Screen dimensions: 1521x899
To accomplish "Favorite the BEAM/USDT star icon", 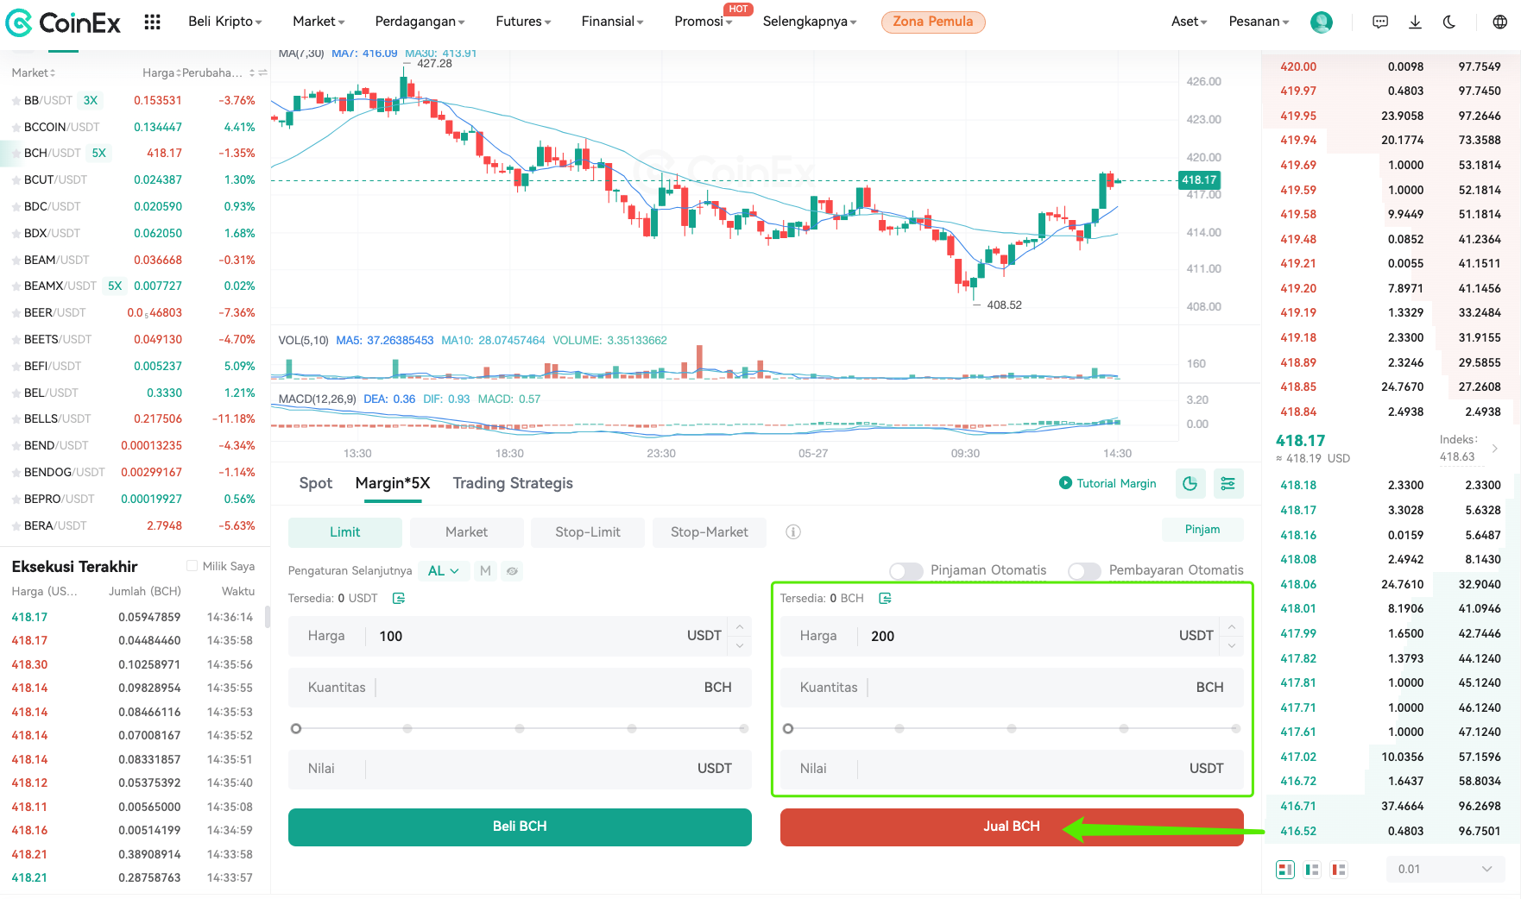I will point(16,261).
